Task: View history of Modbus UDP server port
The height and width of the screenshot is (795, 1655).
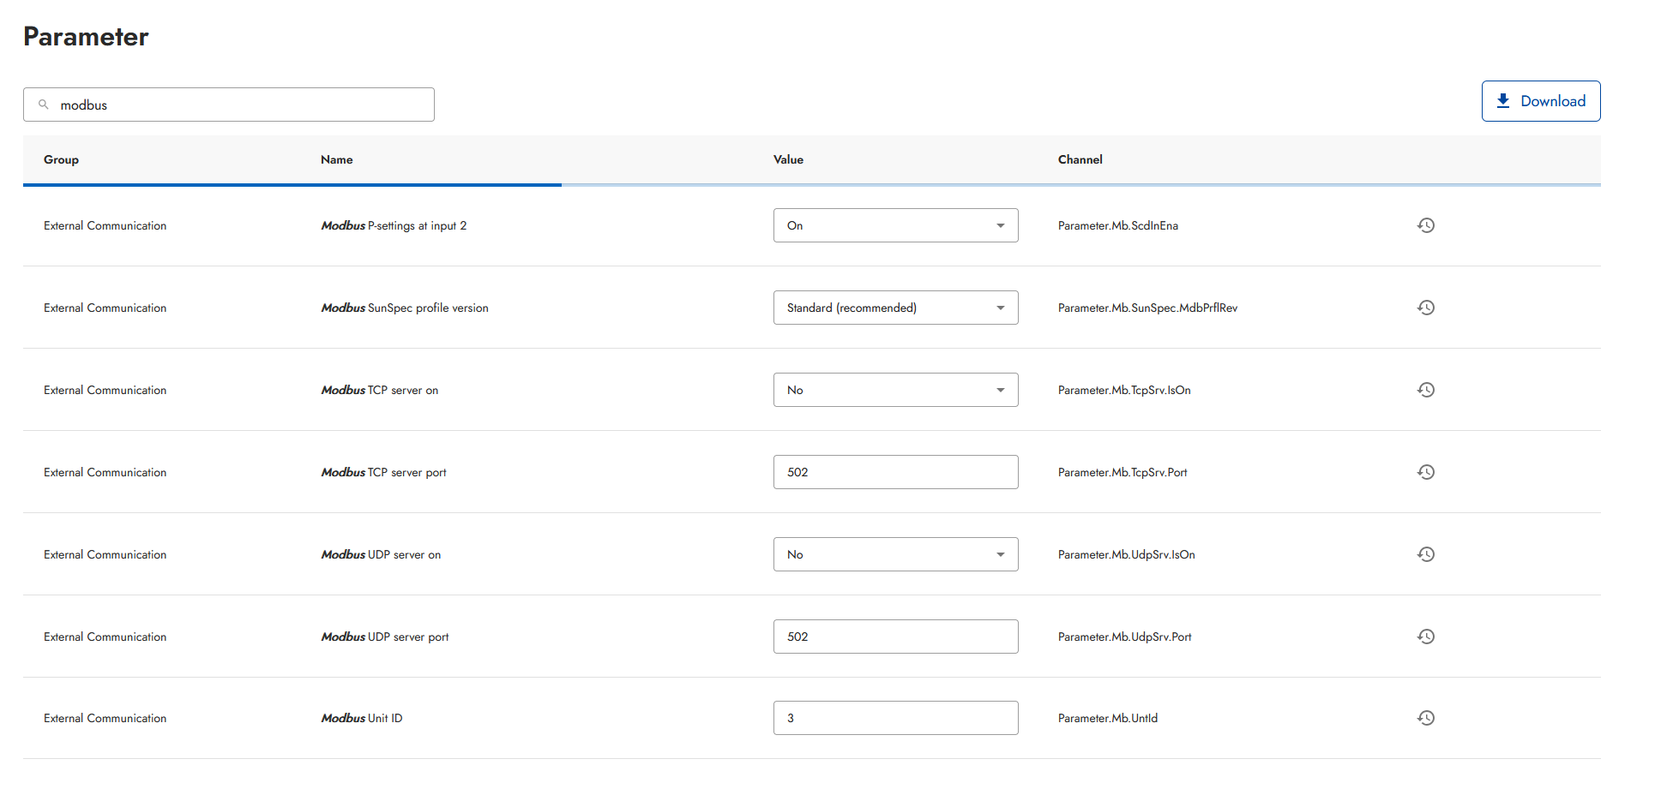Action: [1426, 637]
